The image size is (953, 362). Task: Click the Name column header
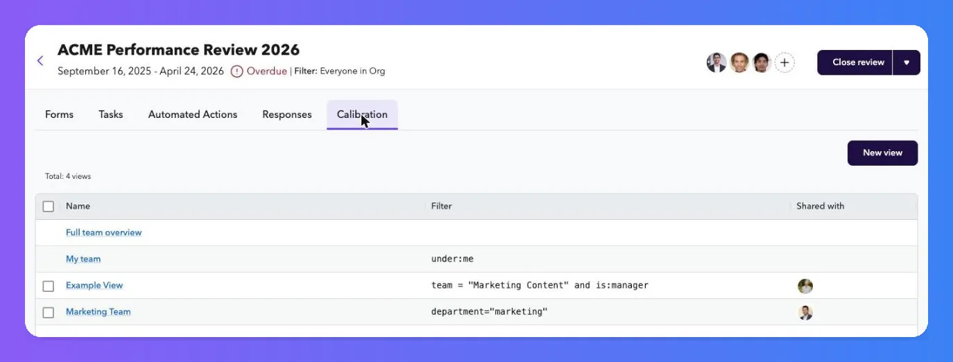pos(78,206)
